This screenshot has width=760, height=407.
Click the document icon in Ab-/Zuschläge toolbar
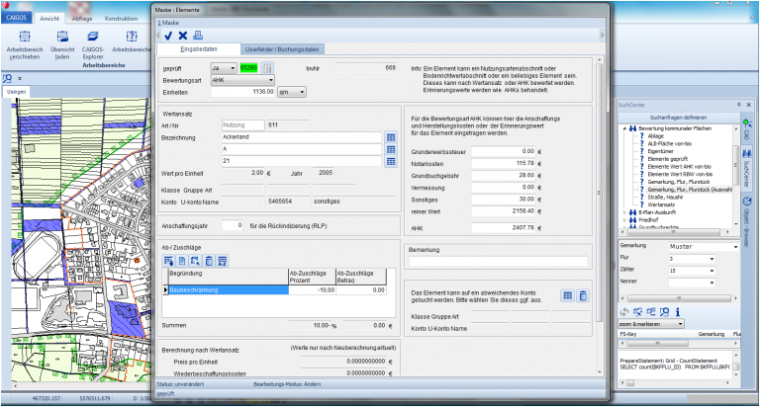click(182, 262)
